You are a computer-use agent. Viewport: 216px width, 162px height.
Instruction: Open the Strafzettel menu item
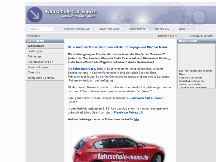137,29
